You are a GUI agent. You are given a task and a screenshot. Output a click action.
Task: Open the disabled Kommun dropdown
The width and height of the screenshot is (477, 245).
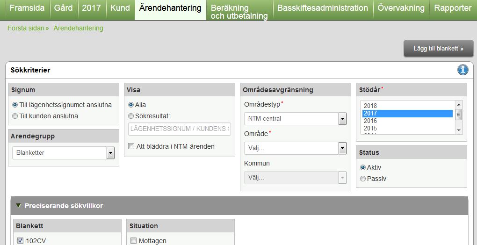pyautogui.click(x=296, y=178)
